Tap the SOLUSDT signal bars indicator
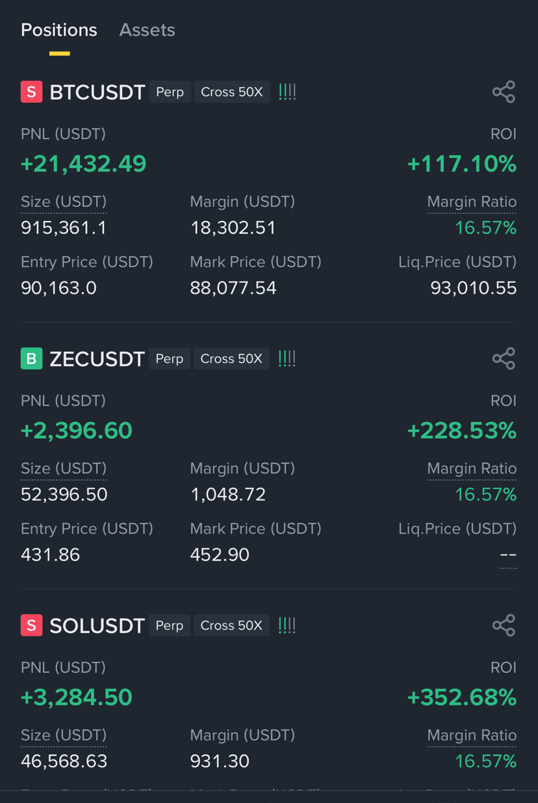Screen dimensions: 538x803 [x=287, y=625]
